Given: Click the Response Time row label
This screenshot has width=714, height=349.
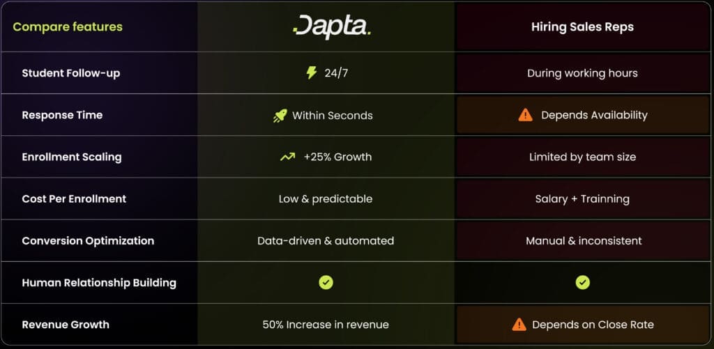Looking at the screenshot, I should (x=62, y=115).
